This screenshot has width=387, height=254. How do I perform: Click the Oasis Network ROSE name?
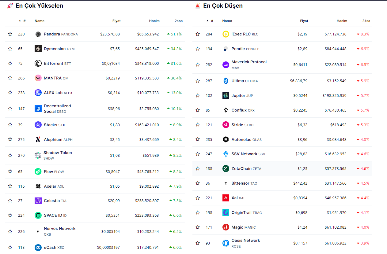(245, 241)
